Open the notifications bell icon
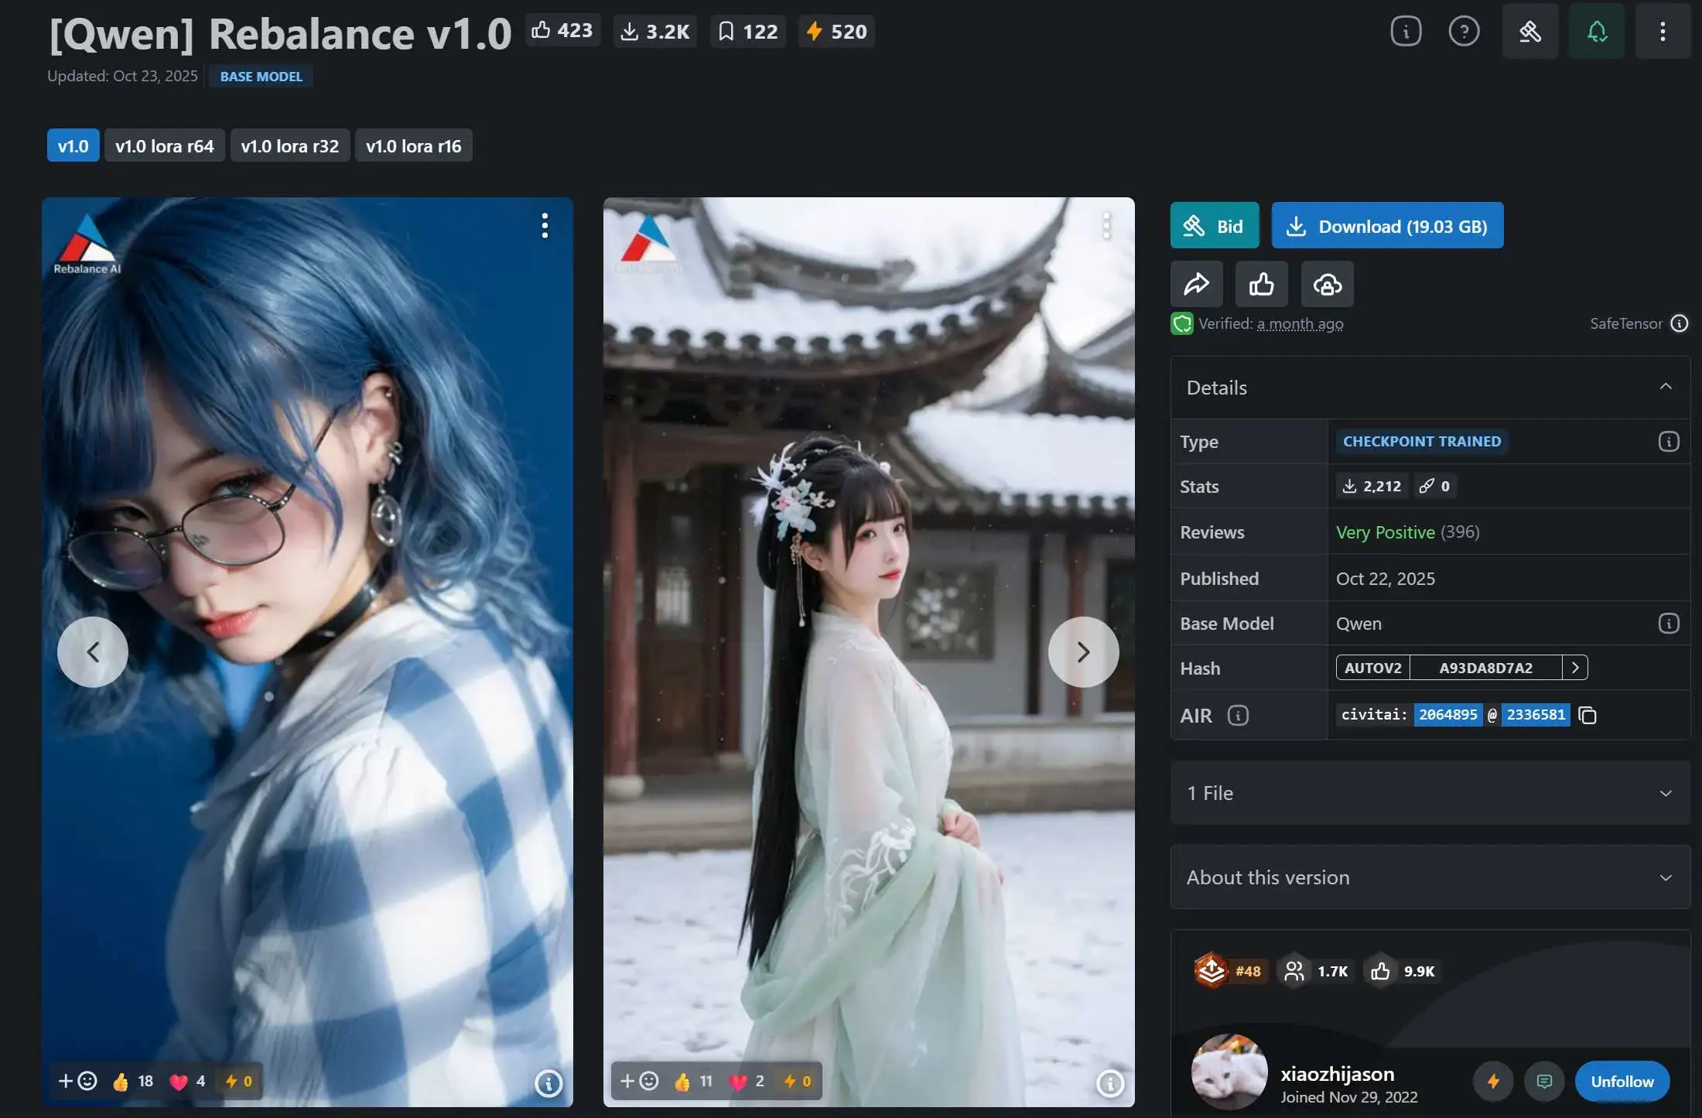1702x1118 pixels. [1596, 31]
